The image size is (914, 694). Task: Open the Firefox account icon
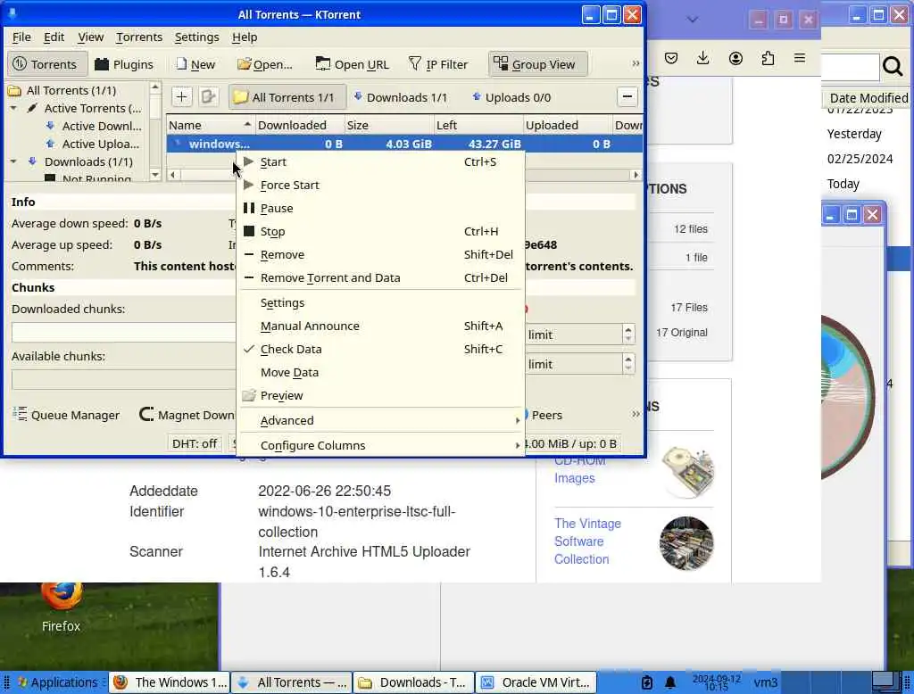tap(735, 58)
